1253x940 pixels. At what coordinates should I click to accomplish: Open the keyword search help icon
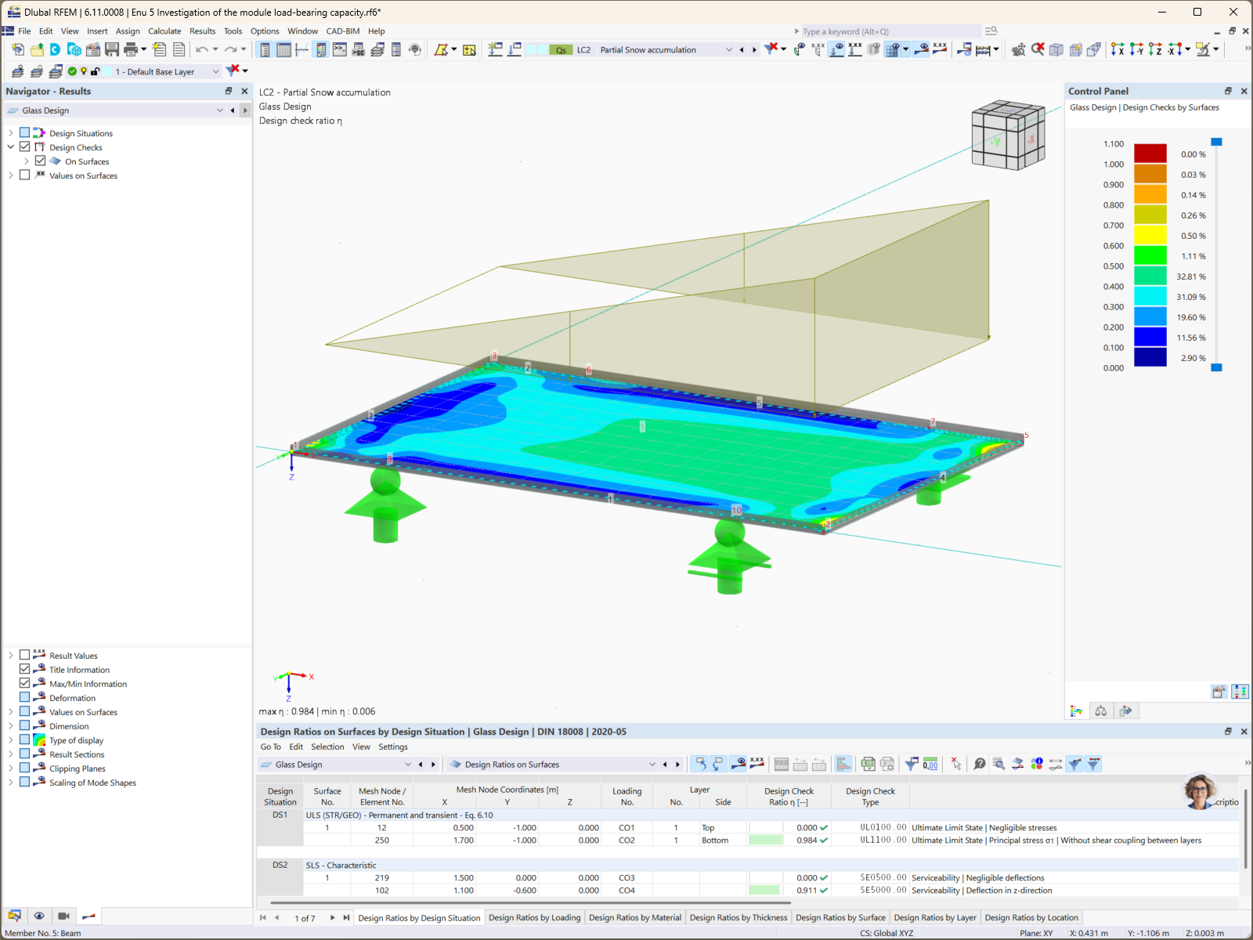click(991, 31)
